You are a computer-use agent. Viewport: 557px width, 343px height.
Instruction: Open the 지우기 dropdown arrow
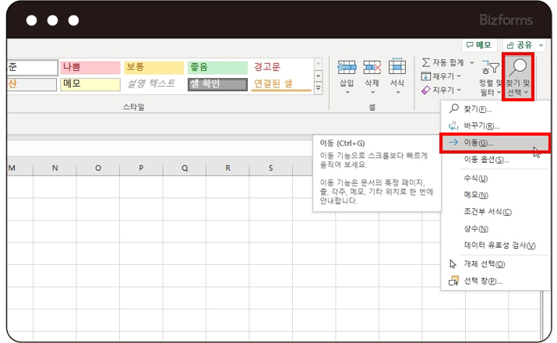459,90
